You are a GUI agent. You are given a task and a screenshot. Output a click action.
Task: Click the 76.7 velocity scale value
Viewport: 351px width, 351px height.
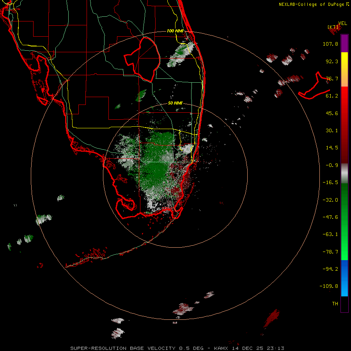pos(332,78)
